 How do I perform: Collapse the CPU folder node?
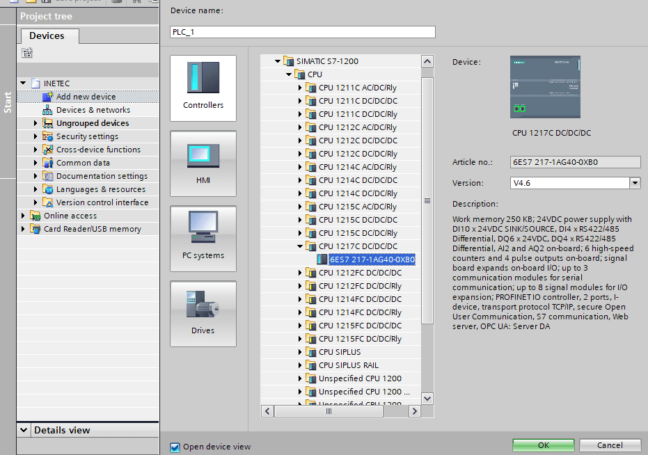[289, 74]
